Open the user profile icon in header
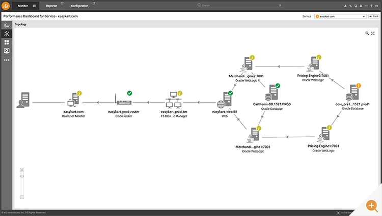This screenshot has height=216, width=382. [345, 6]
